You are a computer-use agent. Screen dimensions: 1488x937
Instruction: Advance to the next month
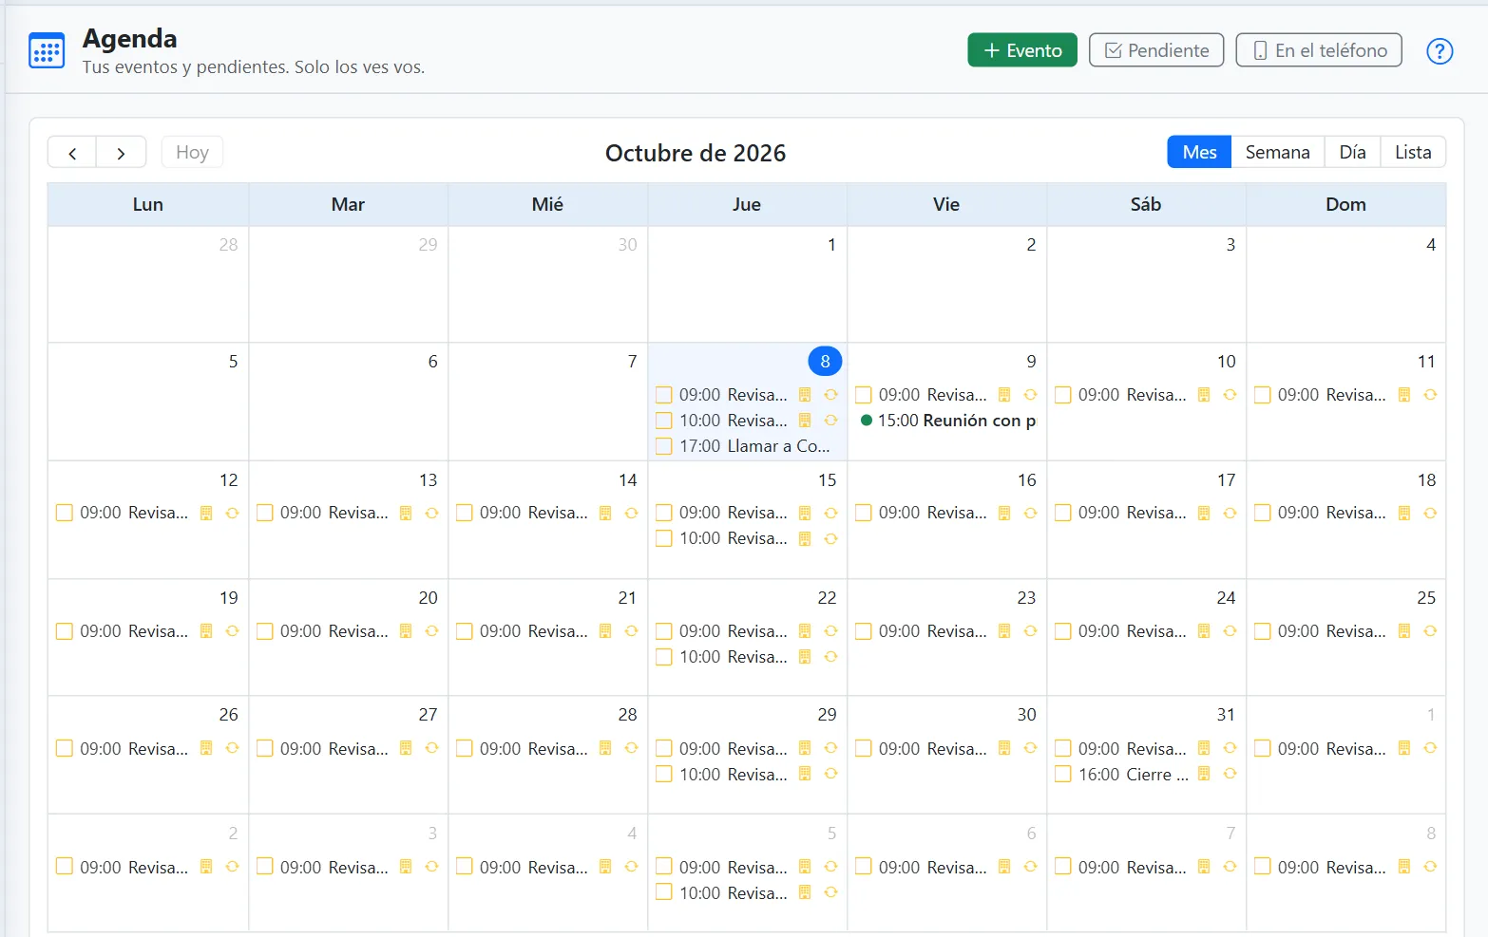(121, 153)
